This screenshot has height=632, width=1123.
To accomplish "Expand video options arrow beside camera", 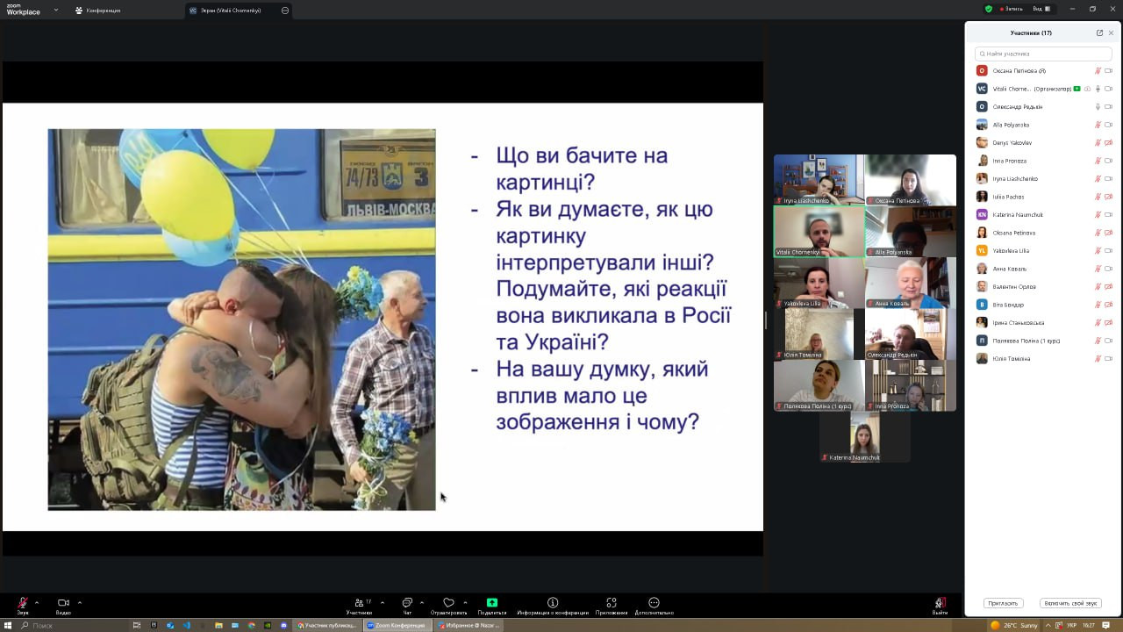I will pos(80,602).
